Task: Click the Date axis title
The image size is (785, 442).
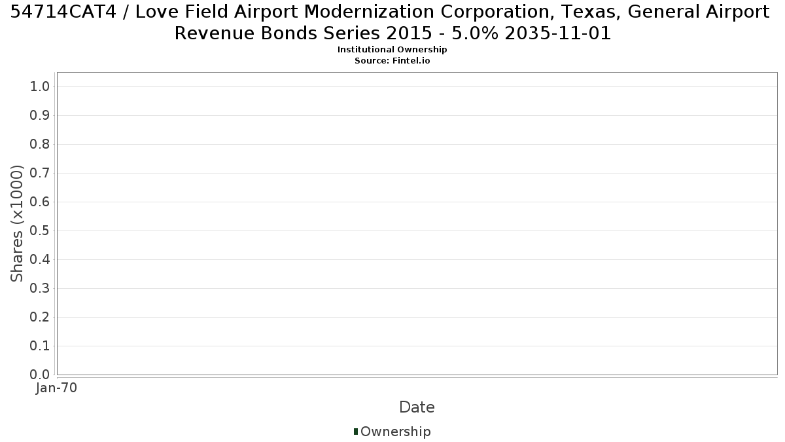Action: pos(417,407)
